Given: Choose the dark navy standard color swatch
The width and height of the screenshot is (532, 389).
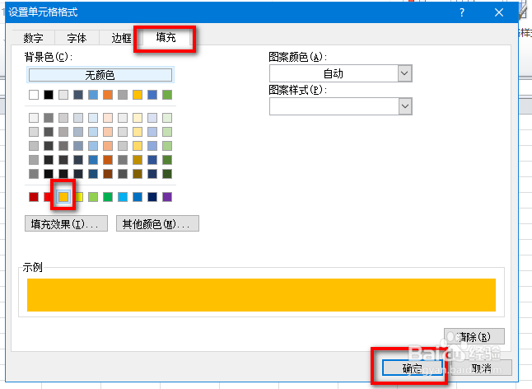Looking at the screenshot, I should click(x=152, y=197).
